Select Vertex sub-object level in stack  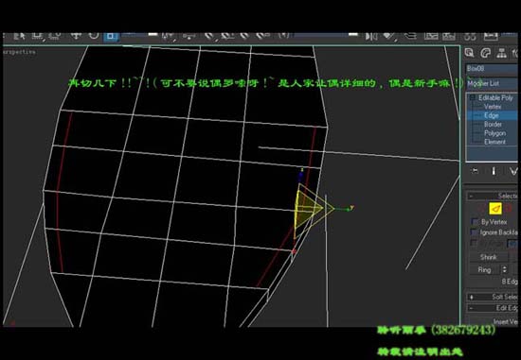(493, 107)
